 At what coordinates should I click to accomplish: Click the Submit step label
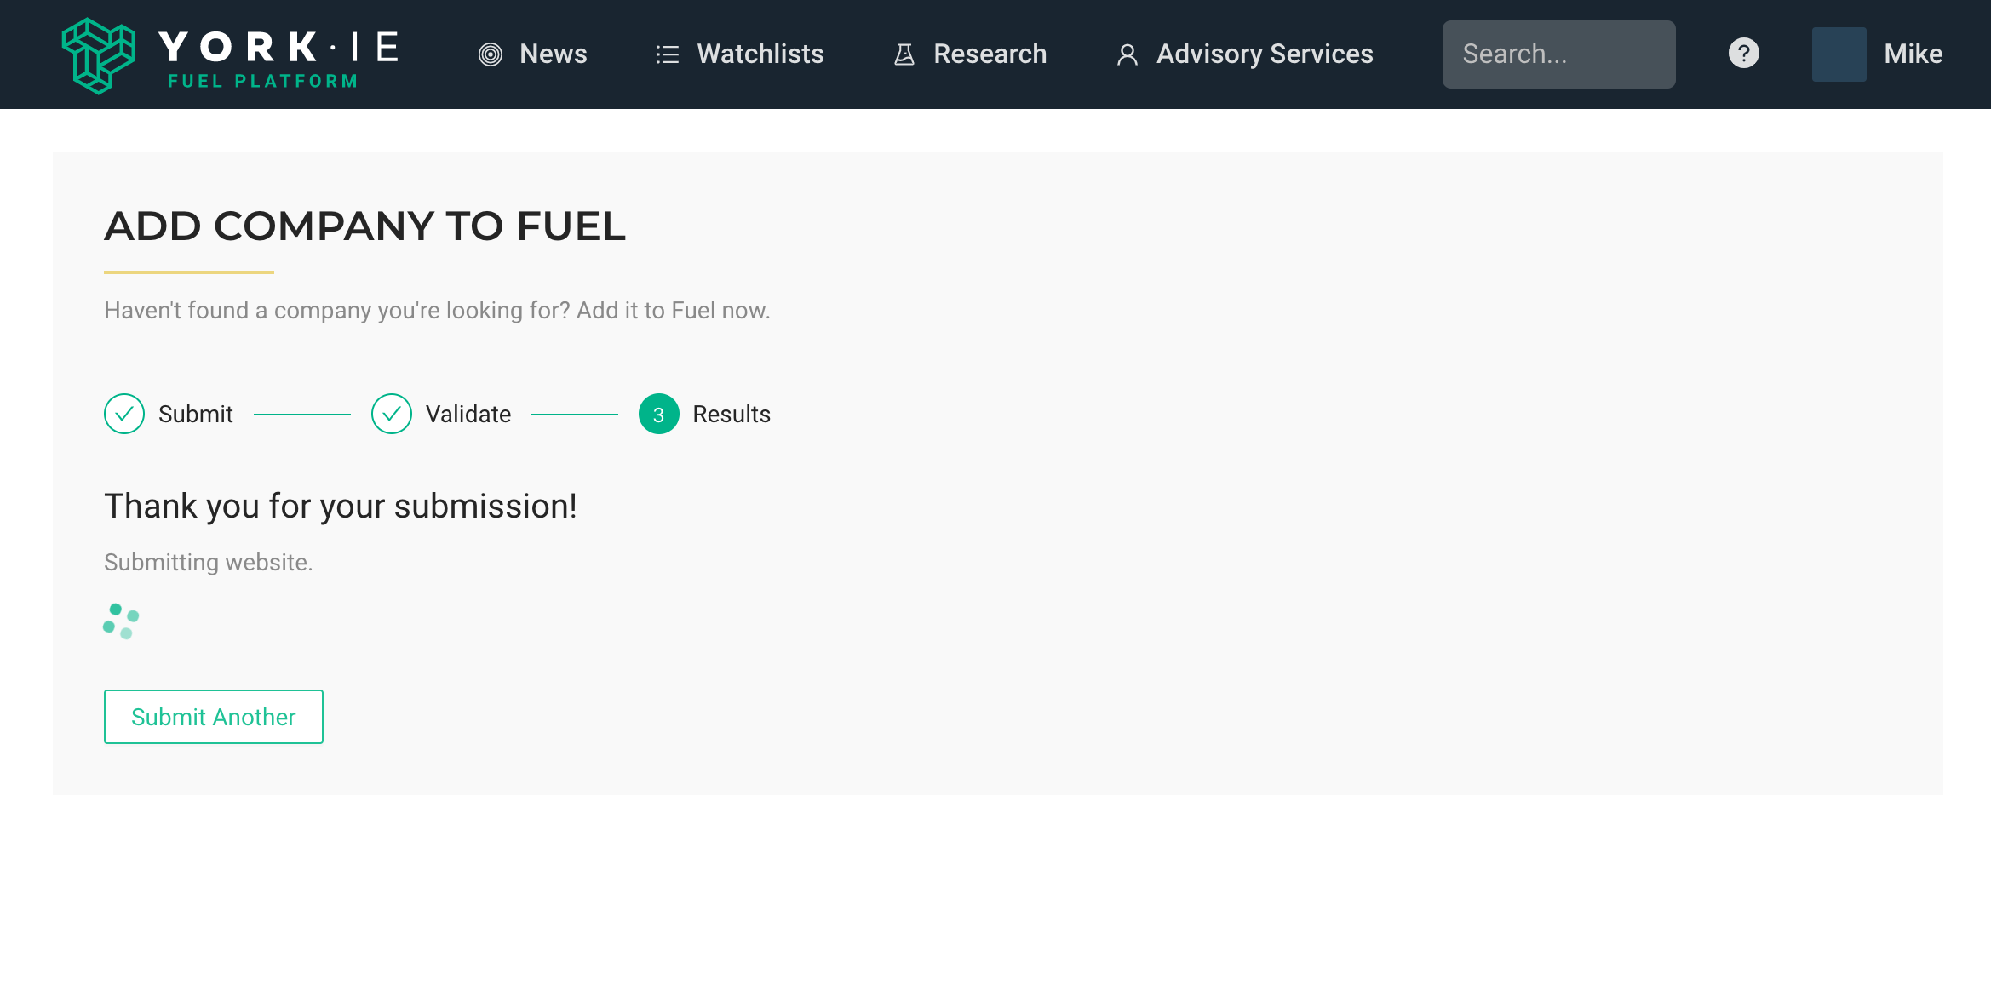[196, 414]
